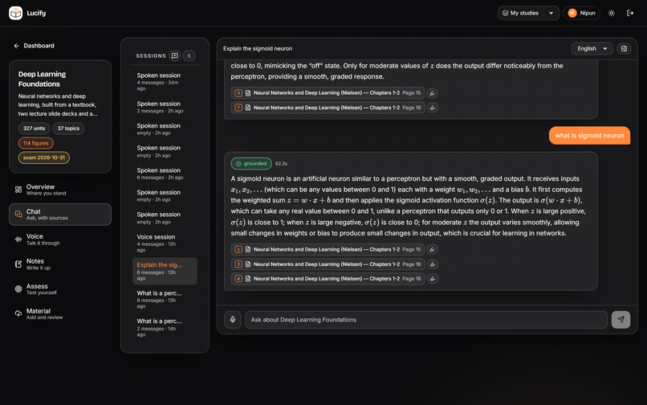Go back to Dashboard
Screen dimensions: 647x405
coord(35,46)
